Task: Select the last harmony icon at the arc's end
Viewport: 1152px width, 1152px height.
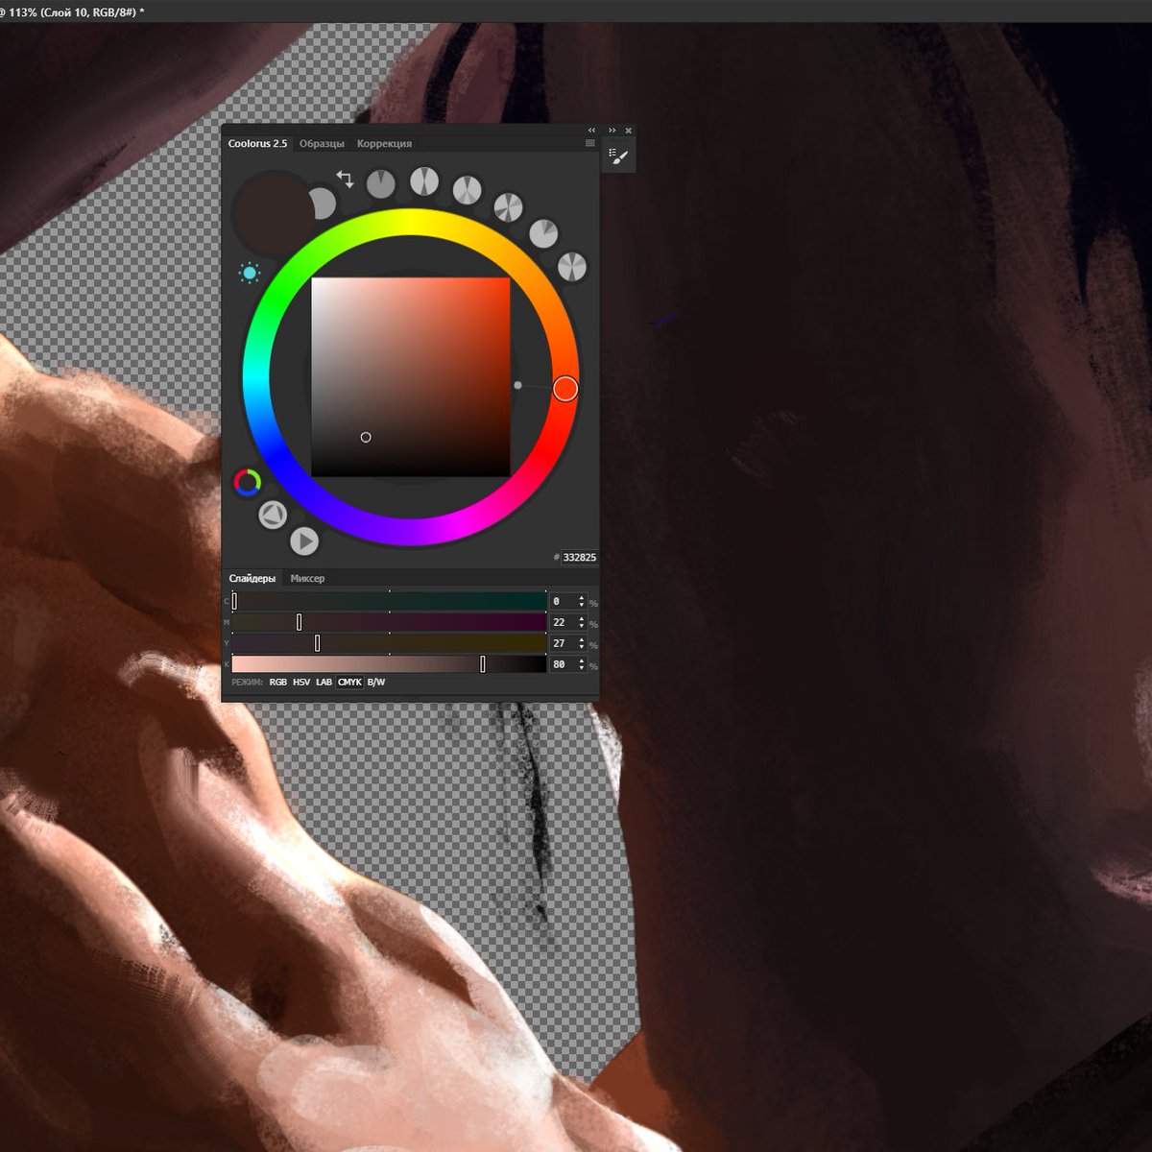Action: pos(572,267)
